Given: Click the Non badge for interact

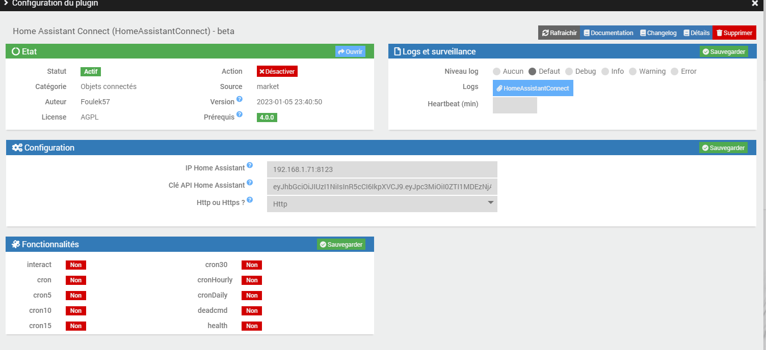Looking at the screenshot, I should (x=76, y=265).
